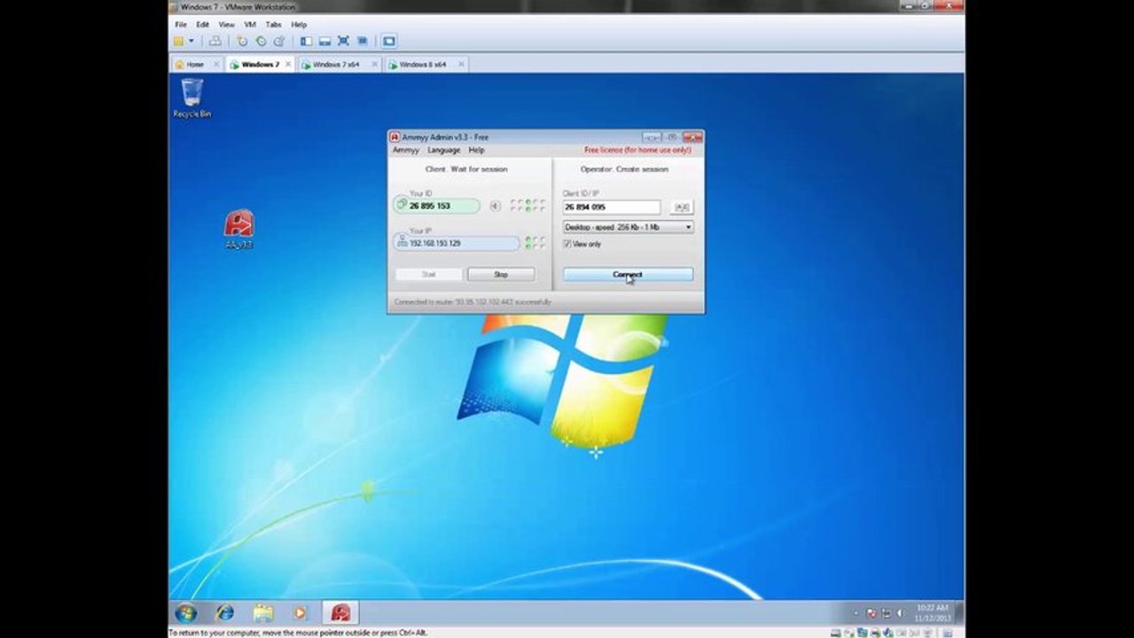Image resolution: width=1134 pixels, height=638 pixels.
Task: Open the snapshot manager icon
Action: click(x=279, y=41)
